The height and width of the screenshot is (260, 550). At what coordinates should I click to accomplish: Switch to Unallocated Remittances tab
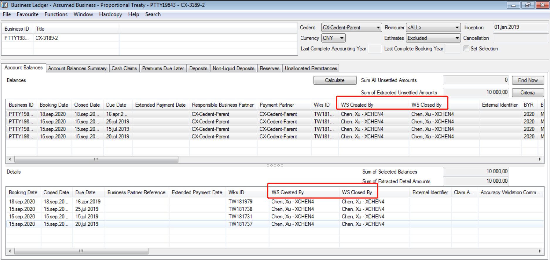[x=311, y=68]
